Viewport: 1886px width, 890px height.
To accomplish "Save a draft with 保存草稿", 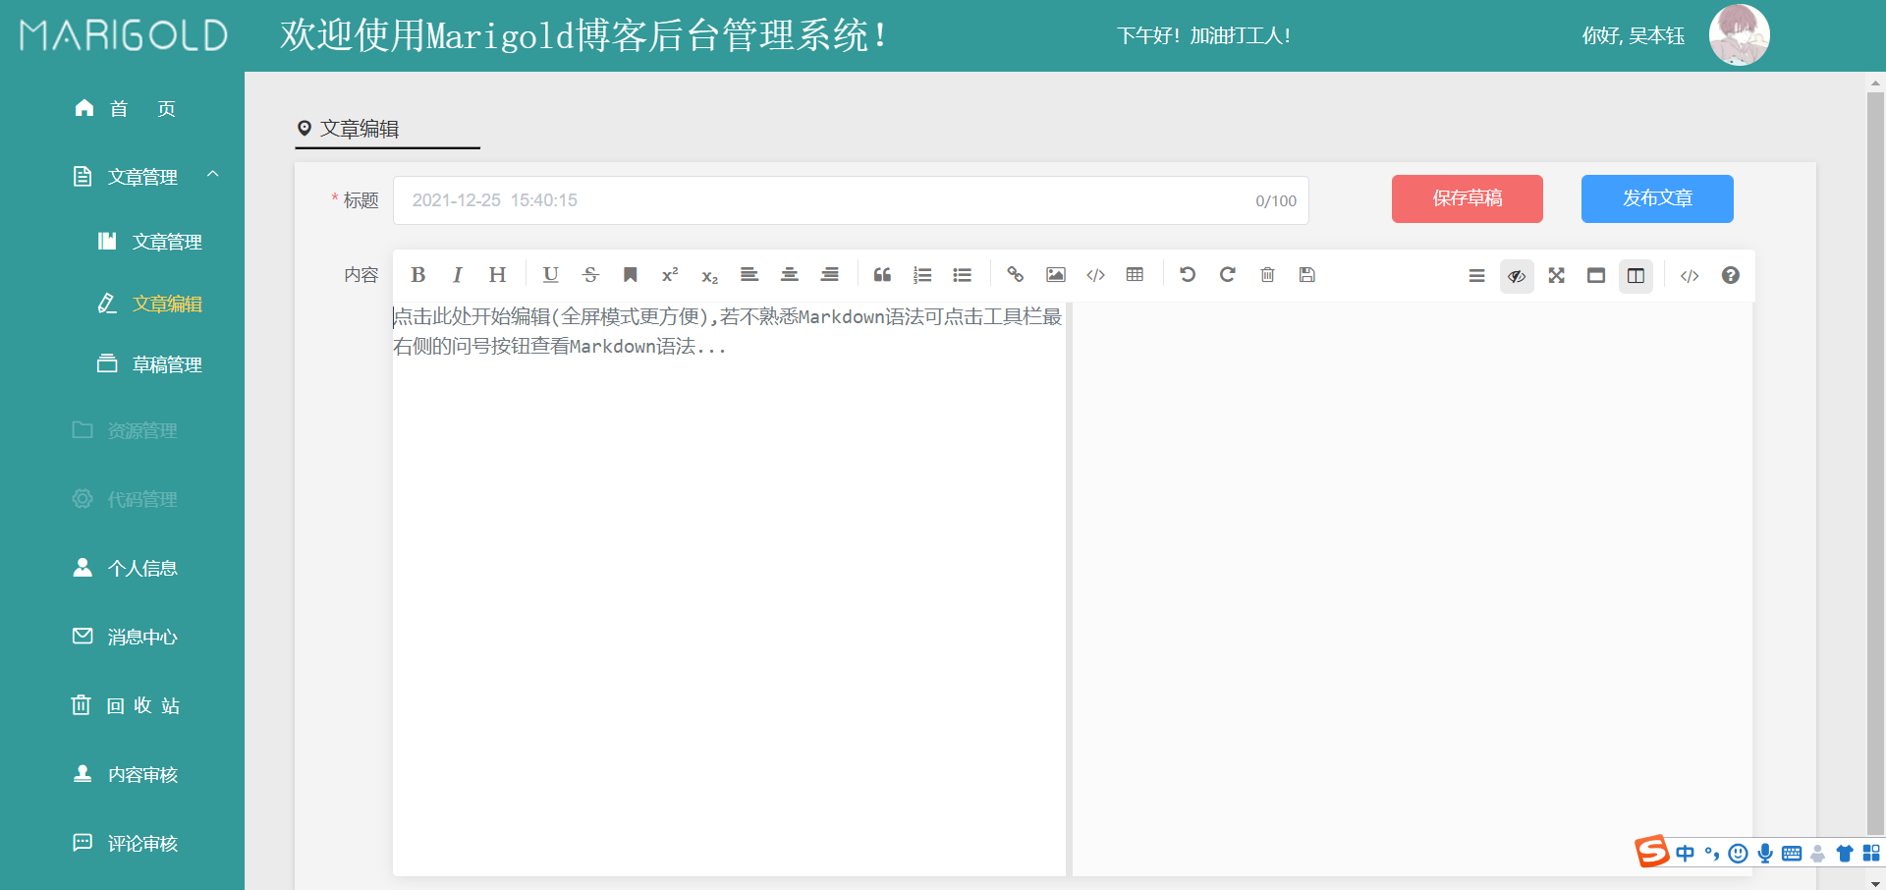I will pos(1467,198).
